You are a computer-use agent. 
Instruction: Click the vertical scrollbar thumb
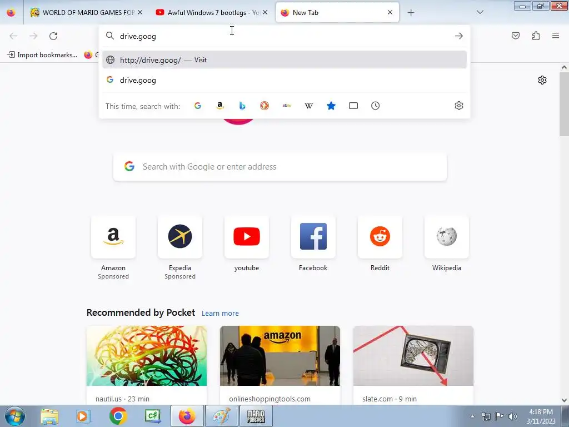coord(564,103)
